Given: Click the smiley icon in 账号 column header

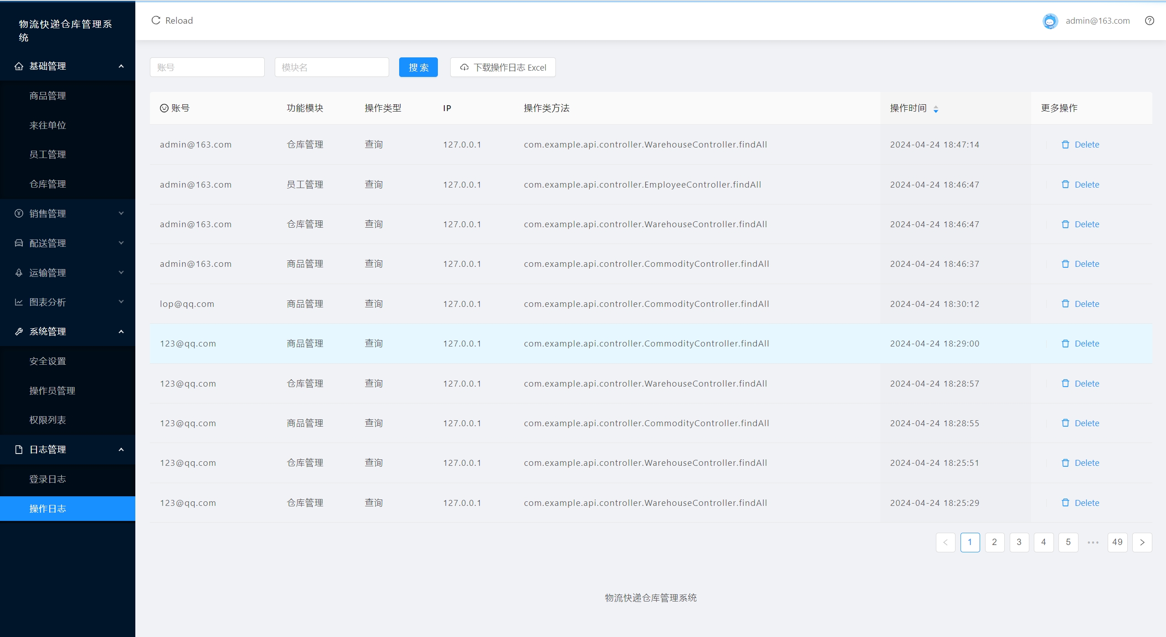Looking at the screenshot, I should [x=164, y=108].
